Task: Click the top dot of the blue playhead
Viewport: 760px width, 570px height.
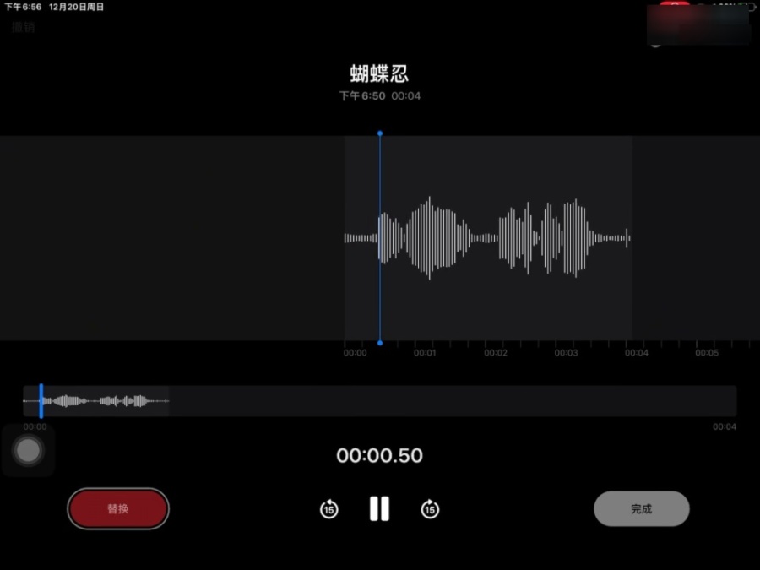Action: pos(379,133)
